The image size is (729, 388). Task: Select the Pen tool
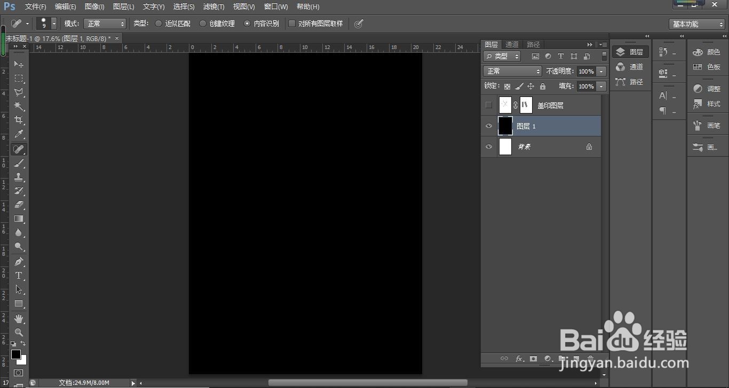coord(19,262)
